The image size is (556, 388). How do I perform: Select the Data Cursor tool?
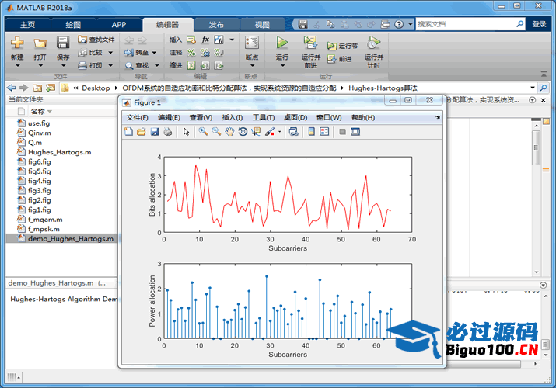[x=256, y=132]
